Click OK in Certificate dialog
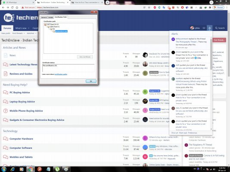230x172 pixels. (x=91, y=81)
